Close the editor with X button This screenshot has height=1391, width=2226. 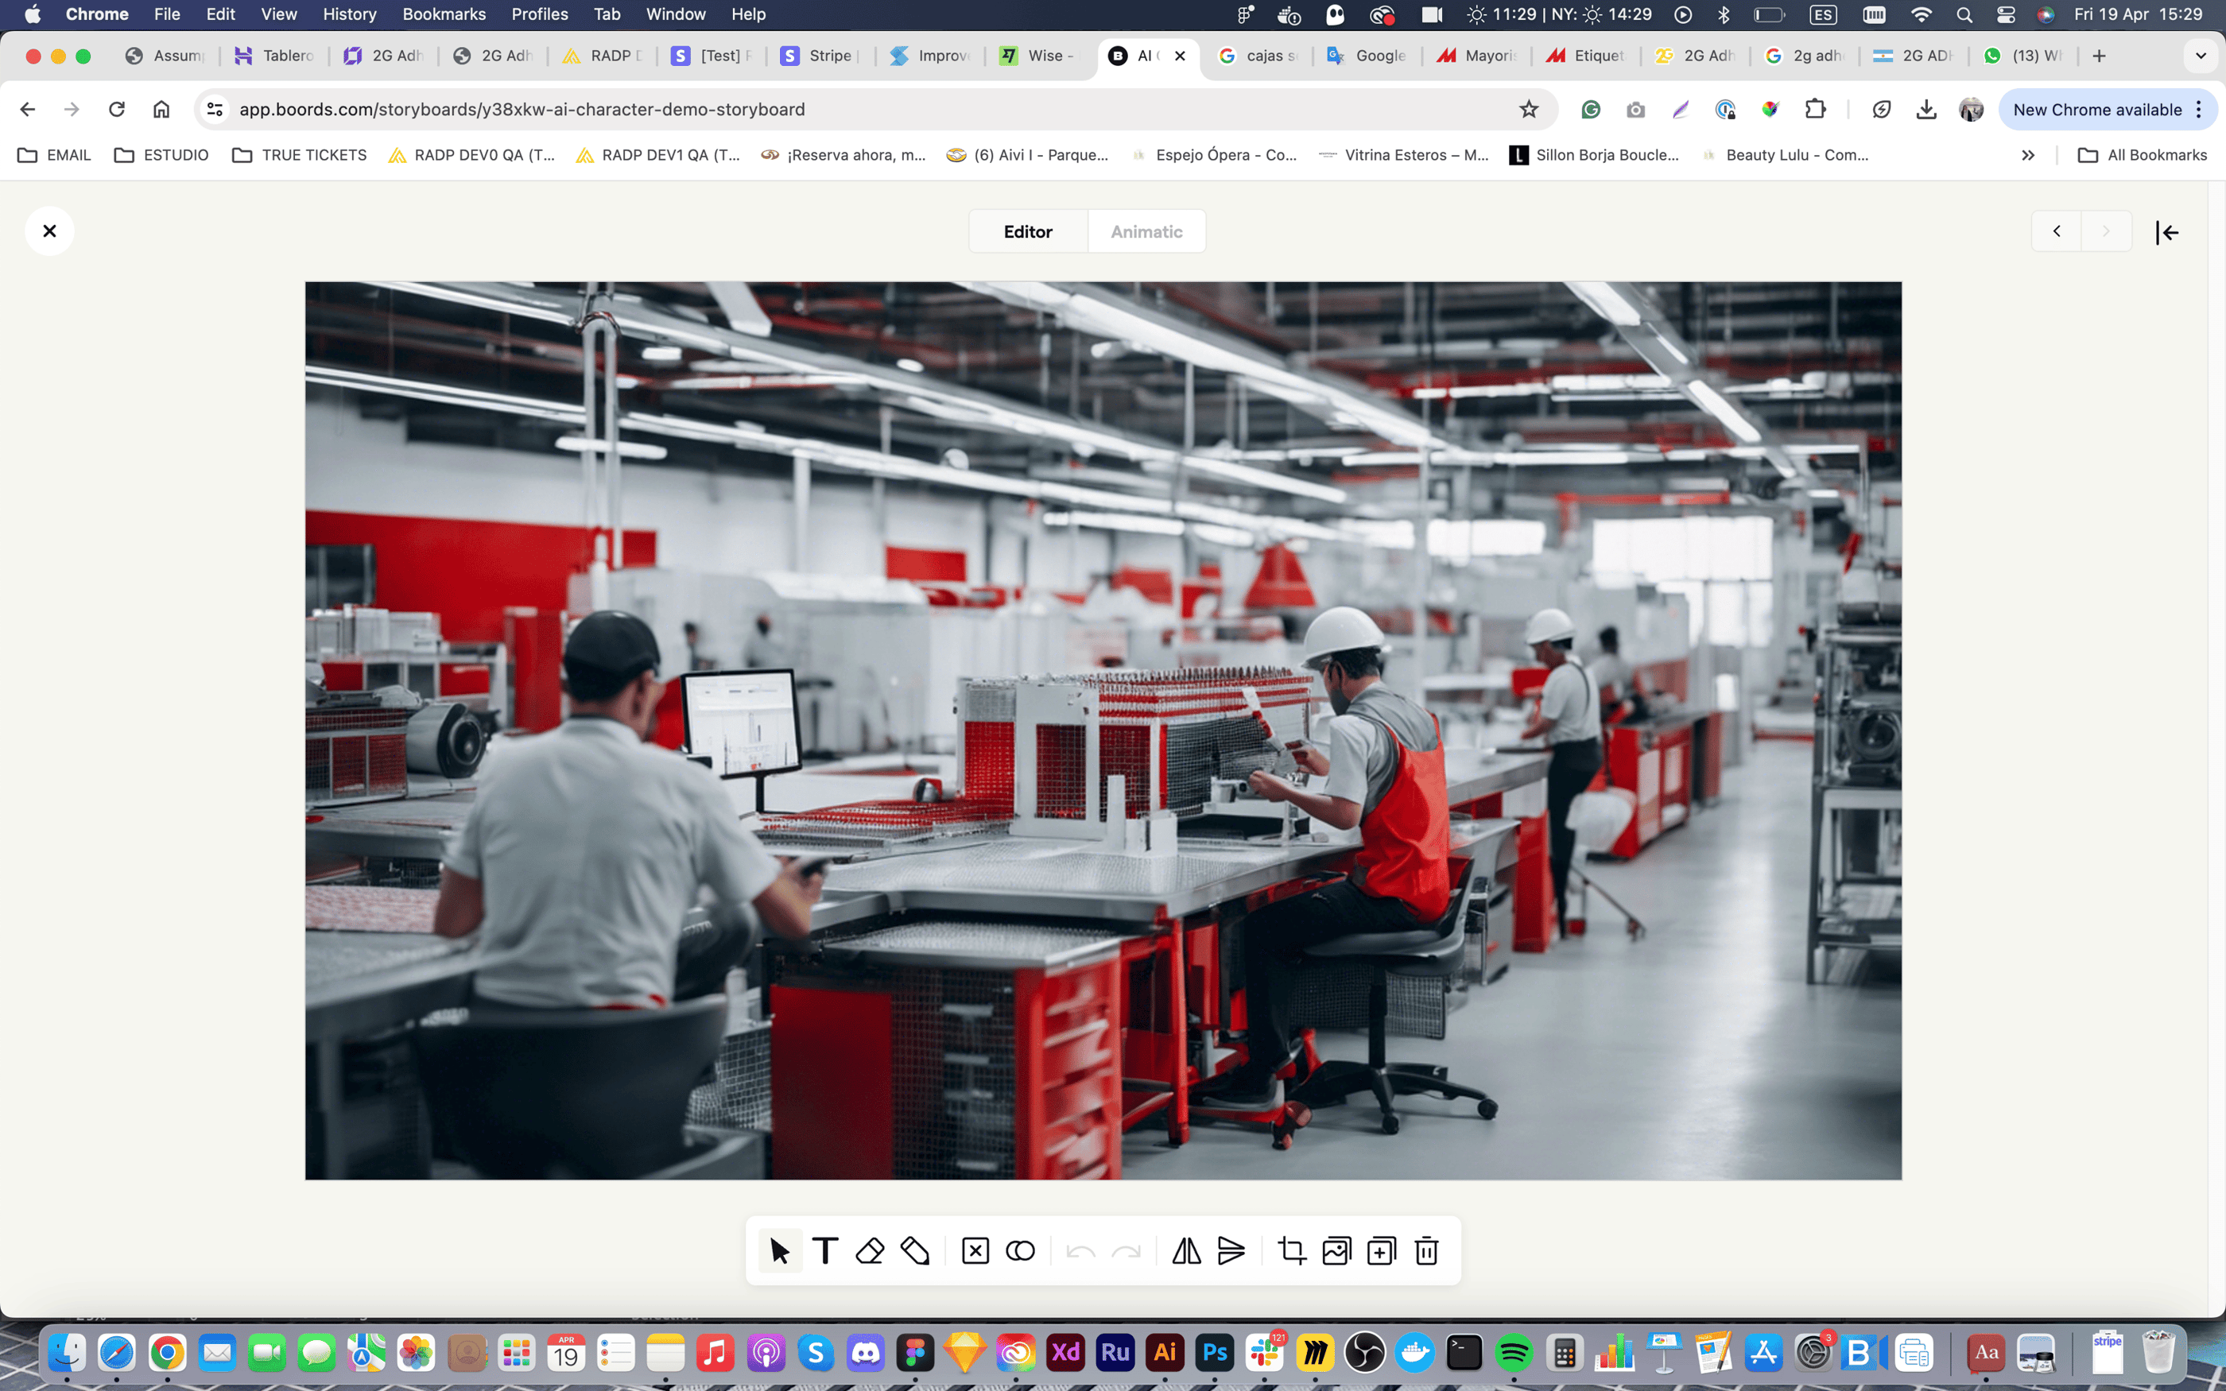(x=49, y=231)
